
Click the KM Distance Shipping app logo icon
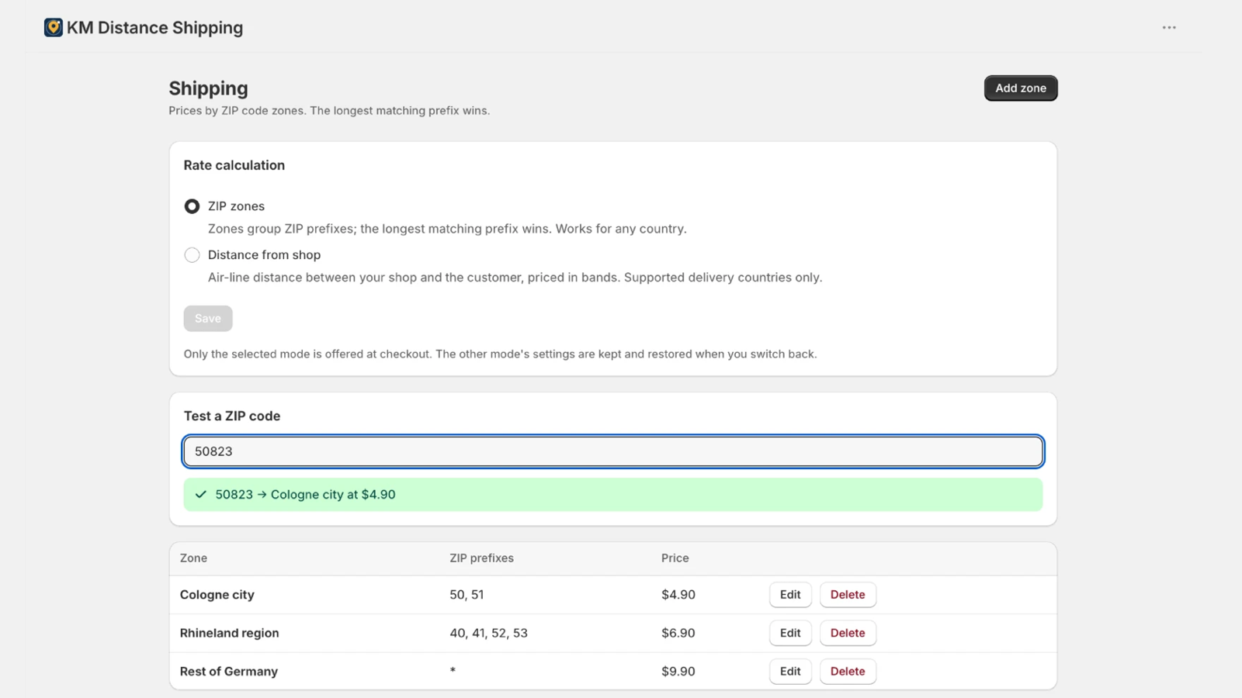(x=54, y=28)
